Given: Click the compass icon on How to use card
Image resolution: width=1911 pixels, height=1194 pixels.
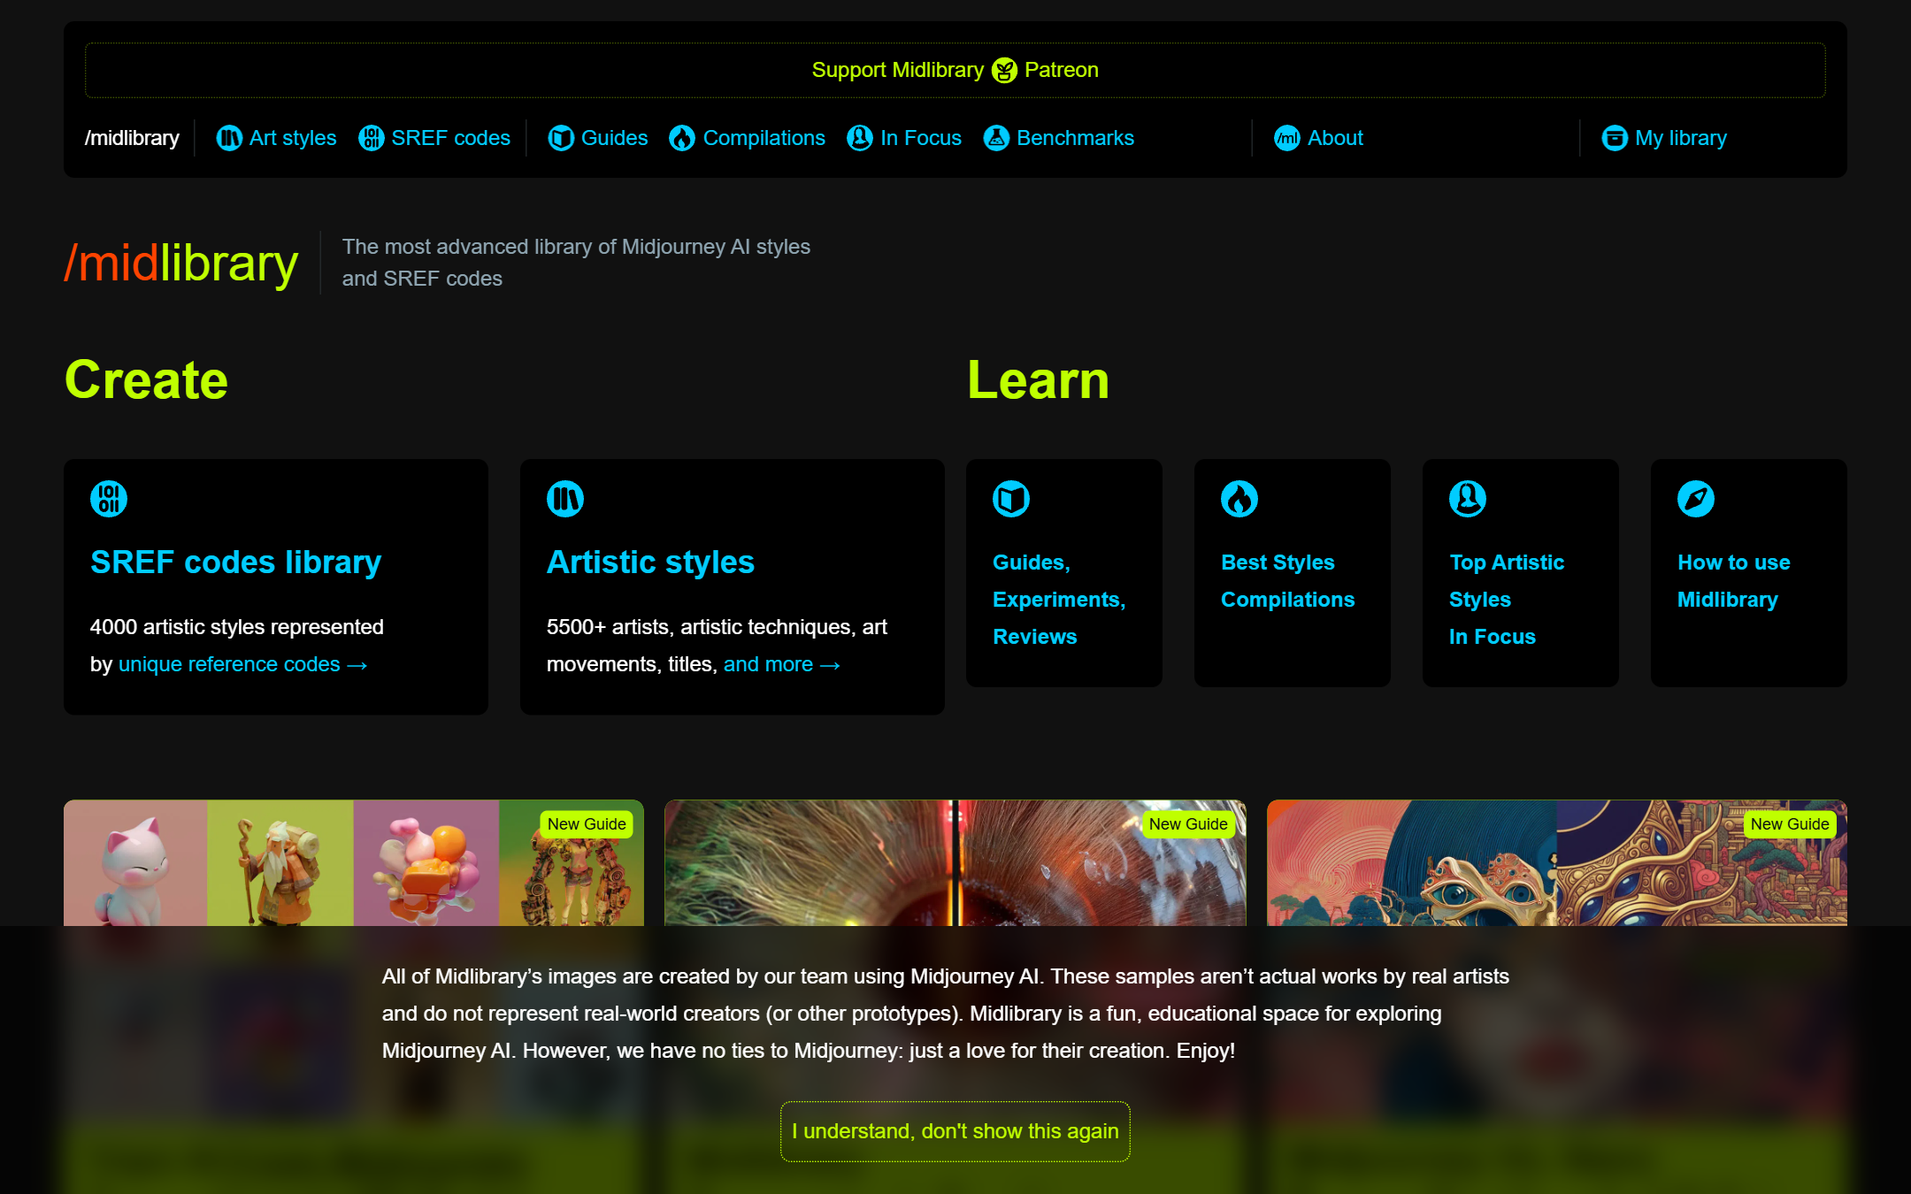Looking at the screenshot, I should (x=1696, y=499).
